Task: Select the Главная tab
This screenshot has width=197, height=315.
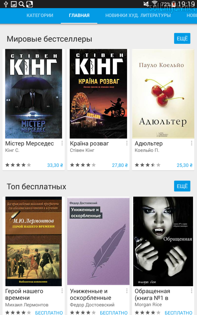Action: [79, 15]
